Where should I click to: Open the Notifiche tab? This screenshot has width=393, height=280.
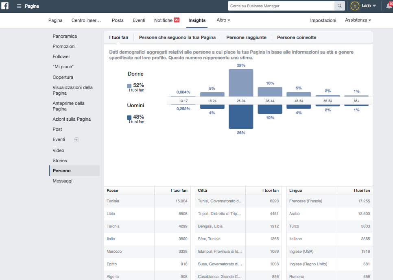[x=163, y=20]
